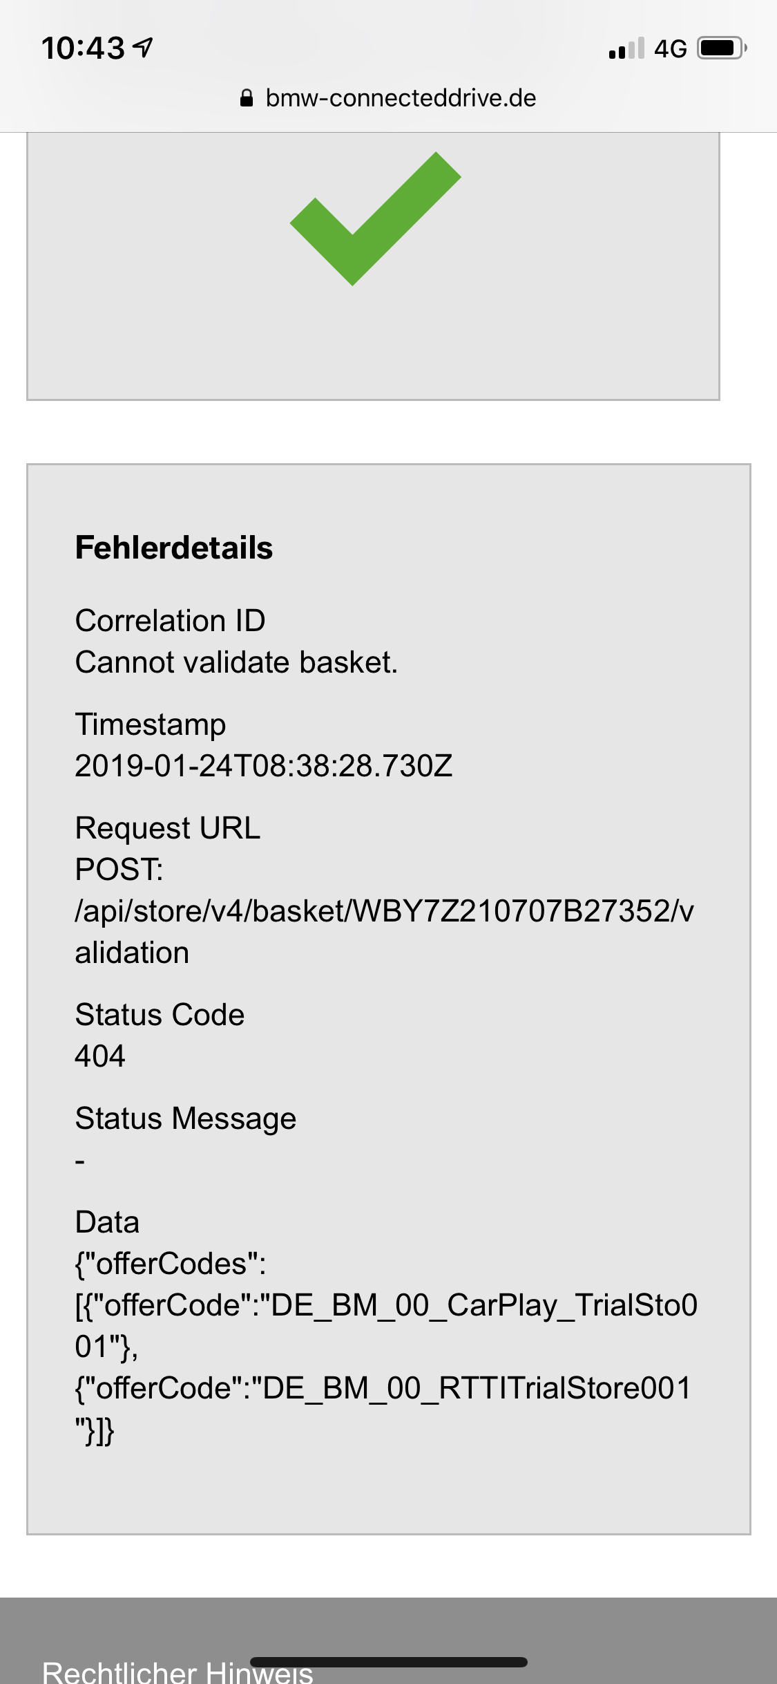Screen dimensions: 777x1684
Task: Tap the Correlation ID label
Action: 171,621
